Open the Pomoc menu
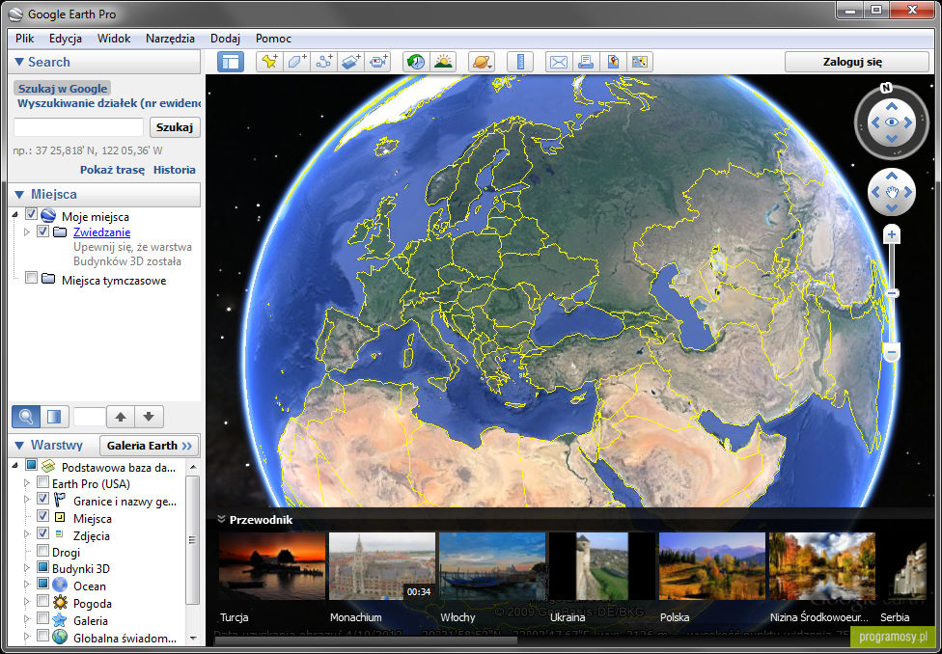This screenshot has width=942, height=654. 273,39
